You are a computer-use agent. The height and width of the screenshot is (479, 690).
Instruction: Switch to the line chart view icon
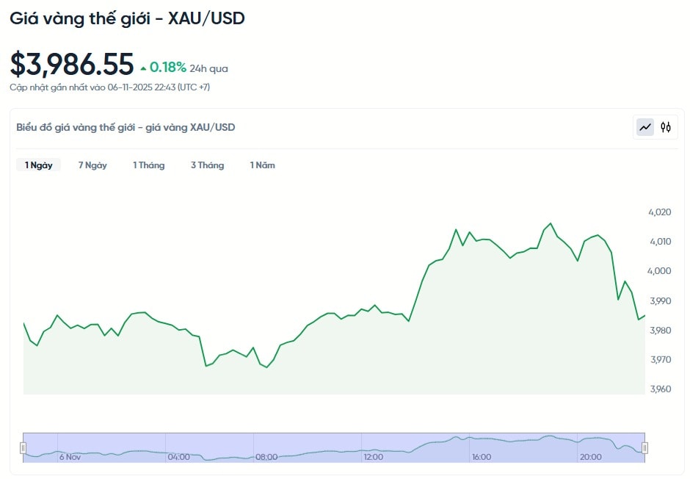click(645, 127)
